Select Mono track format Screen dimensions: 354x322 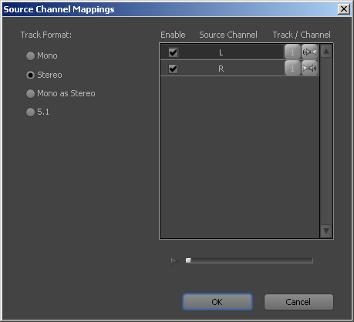30,55
